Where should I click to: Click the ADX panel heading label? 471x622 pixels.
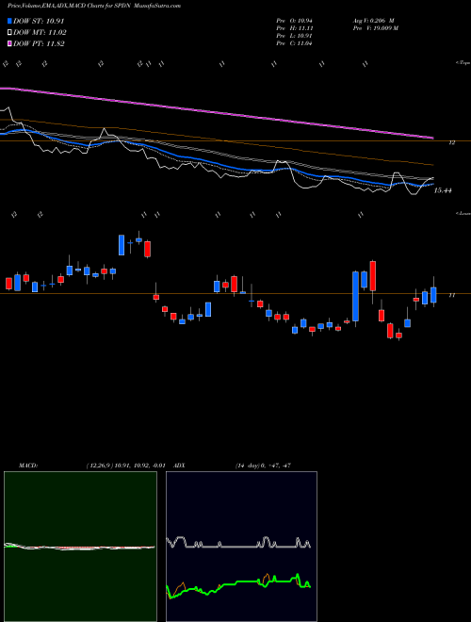pos(180,466)
